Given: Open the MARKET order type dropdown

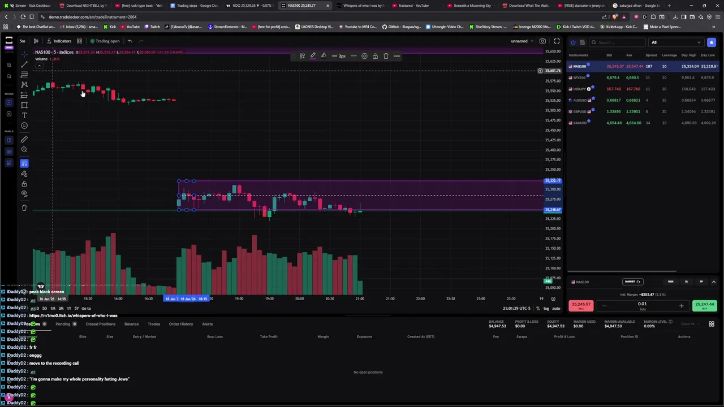Looking at the screenshot, I should (632, 282).
